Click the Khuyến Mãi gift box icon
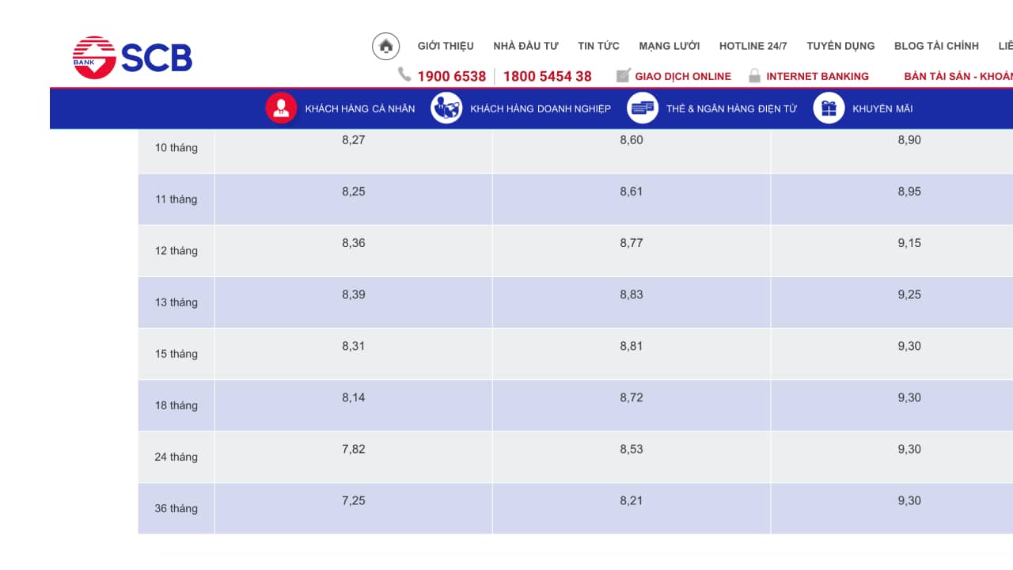Screen dimensions: 1013x570 (x=829, y=108)
